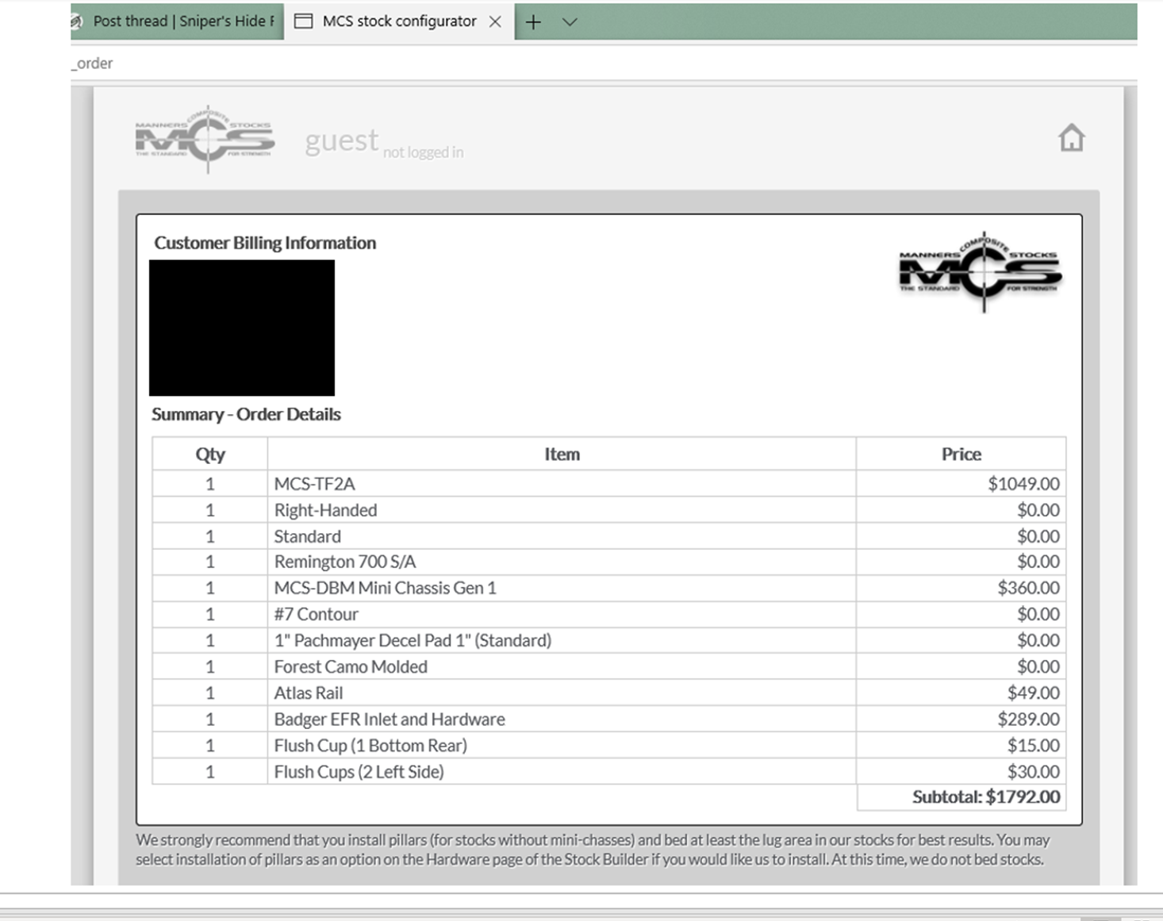
Task: Click the Qty column header
Action: click(x=210, y=454)
